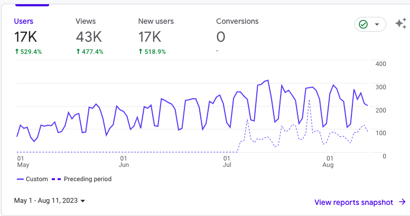Viewport: 410px width, 216px height.
Task: Select the New users metric tab
Action: click(x=156, y=36)
